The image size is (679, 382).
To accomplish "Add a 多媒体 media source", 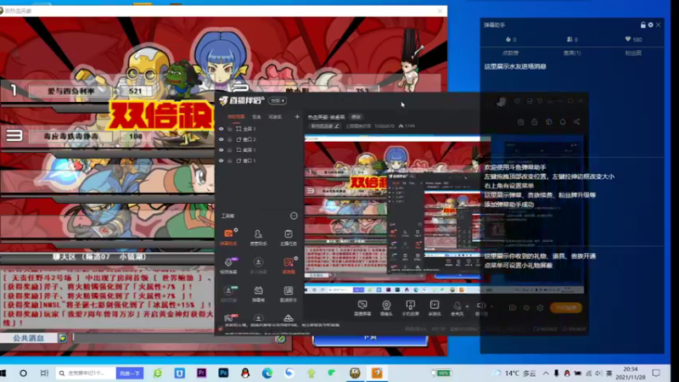I will [x=435, y=308].
